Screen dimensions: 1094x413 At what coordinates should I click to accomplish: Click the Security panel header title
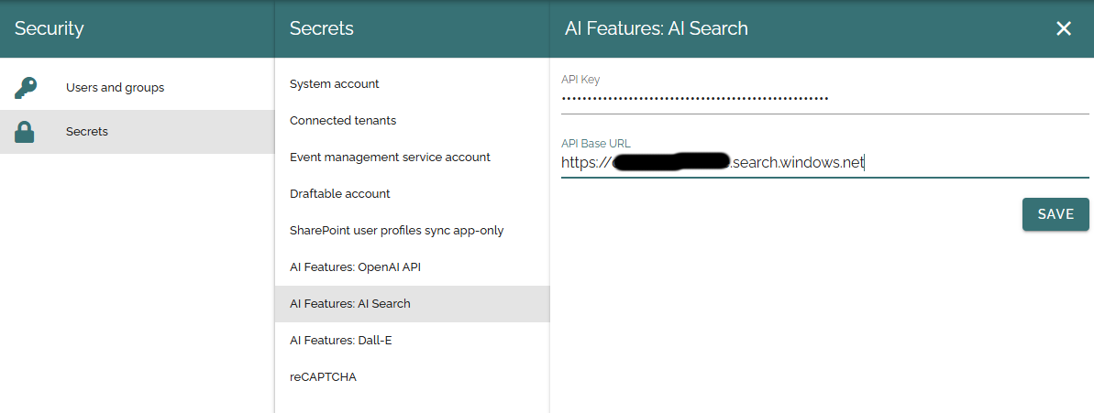tap(49, 28)
